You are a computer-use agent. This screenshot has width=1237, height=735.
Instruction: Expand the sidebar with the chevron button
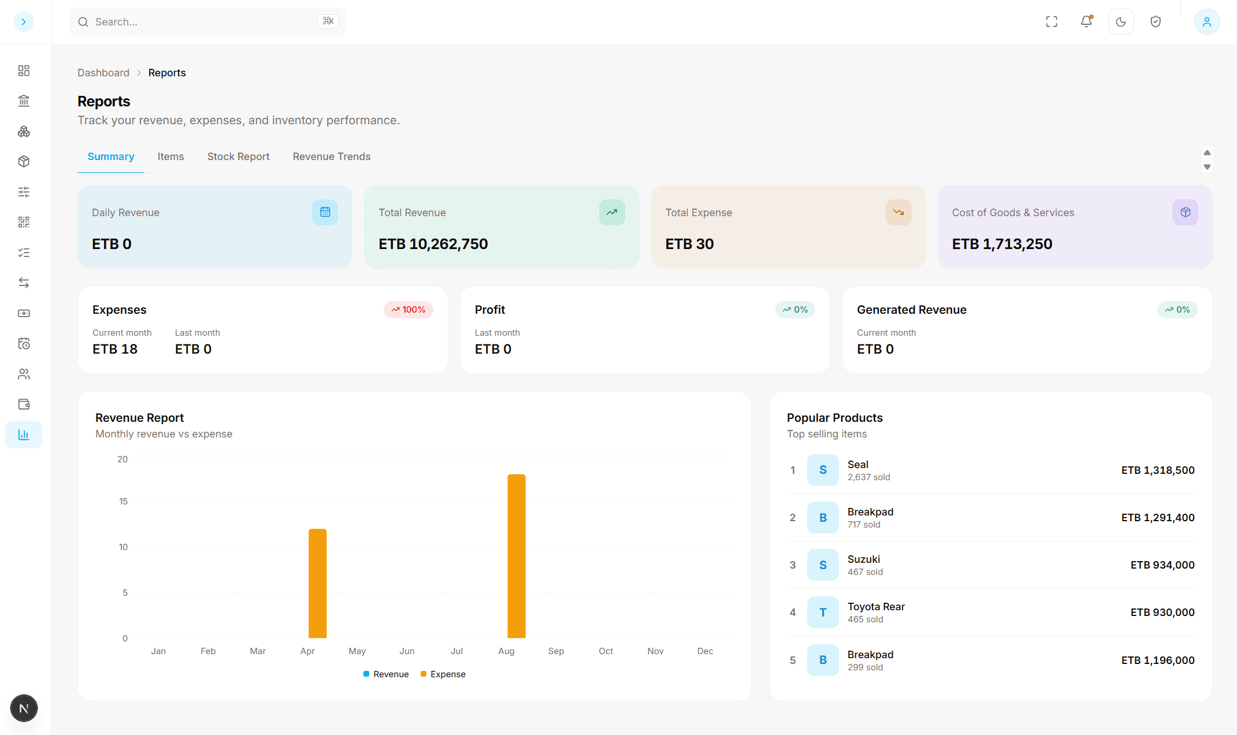pos(24,22)
